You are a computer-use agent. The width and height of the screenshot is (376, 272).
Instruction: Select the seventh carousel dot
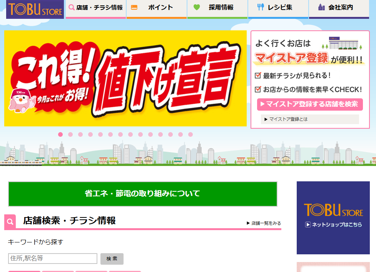(120, 134)
